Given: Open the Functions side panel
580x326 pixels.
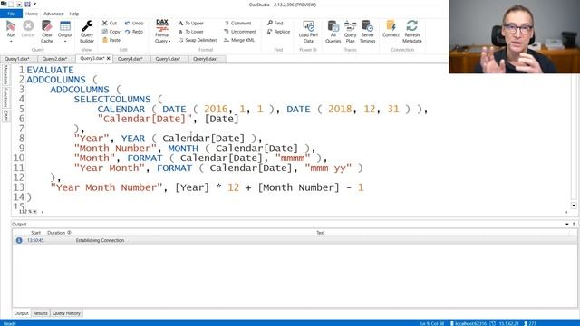Looking at the screenshot, I should click(5, 98).
